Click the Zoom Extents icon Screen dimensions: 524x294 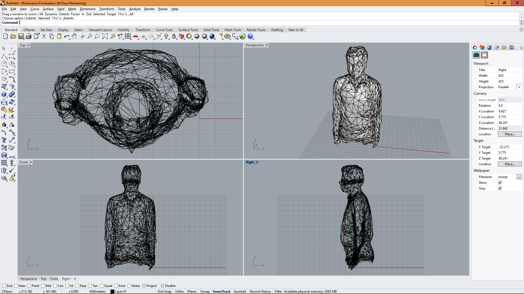click(x=105, y=36)
